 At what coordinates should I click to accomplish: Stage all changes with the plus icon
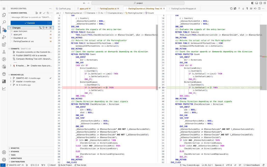click(46, 28)
